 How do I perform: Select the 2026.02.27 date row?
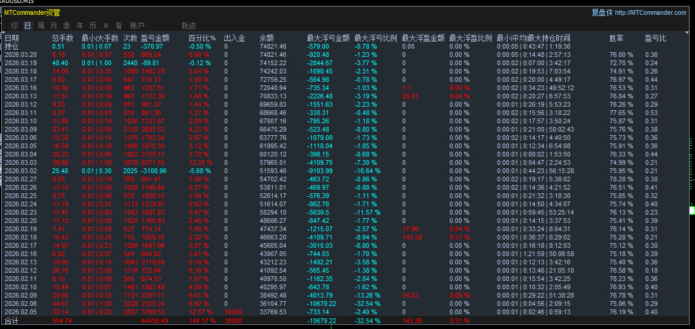click(x=21, y=180)
